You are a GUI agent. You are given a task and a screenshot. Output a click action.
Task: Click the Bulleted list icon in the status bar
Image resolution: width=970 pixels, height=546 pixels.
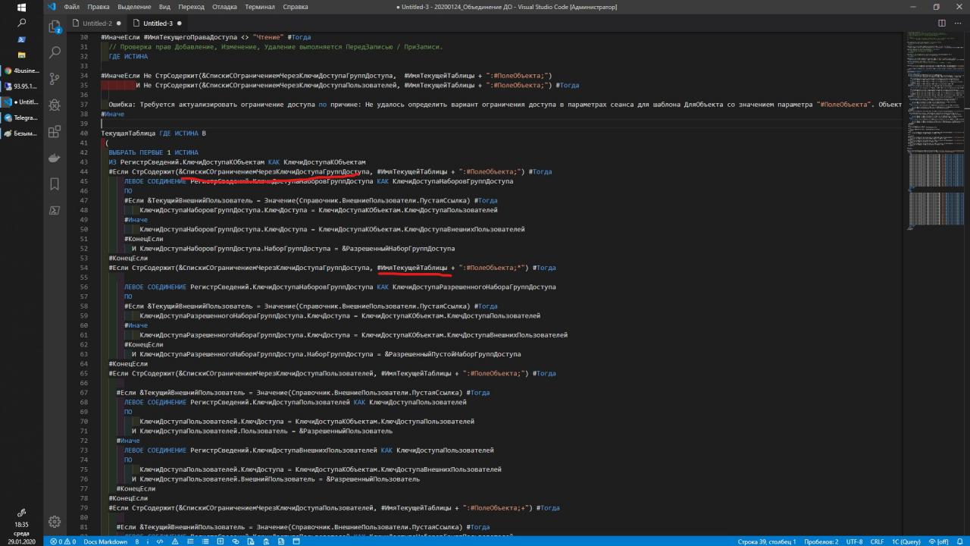click(205, 541)
